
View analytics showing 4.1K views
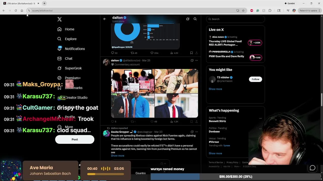click(174, 53)
